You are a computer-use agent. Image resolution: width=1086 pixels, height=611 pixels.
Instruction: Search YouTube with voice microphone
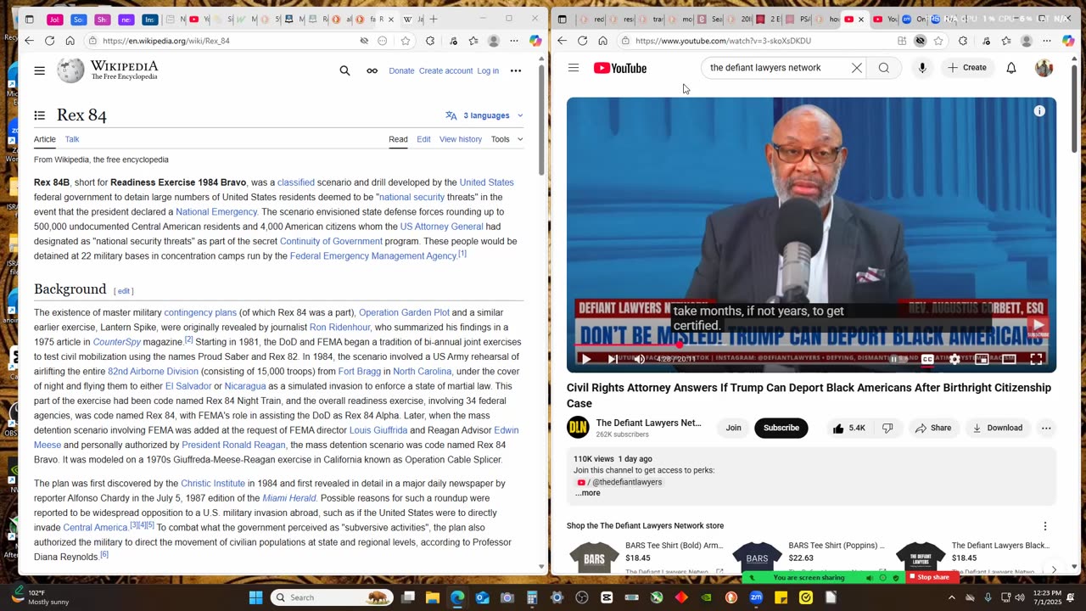922,68
